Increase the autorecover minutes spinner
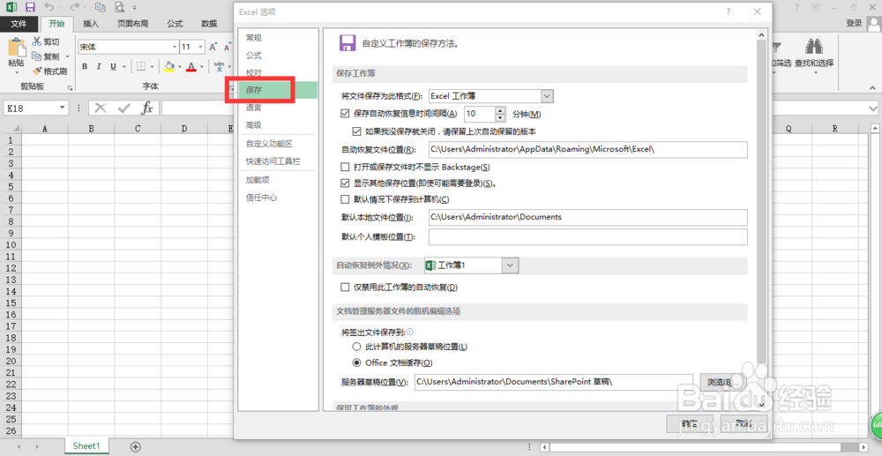Image resolution: width=882 pixels, height=456 pixels. point(501,110)
